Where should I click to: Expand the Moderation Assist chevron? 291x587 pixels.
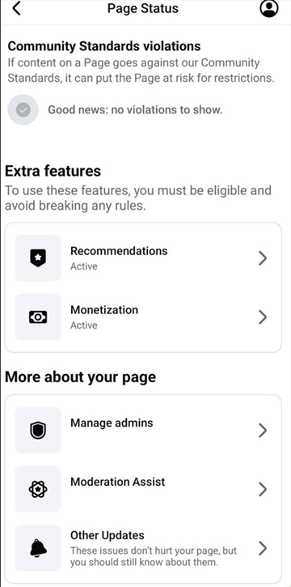(x=263, y=489)
